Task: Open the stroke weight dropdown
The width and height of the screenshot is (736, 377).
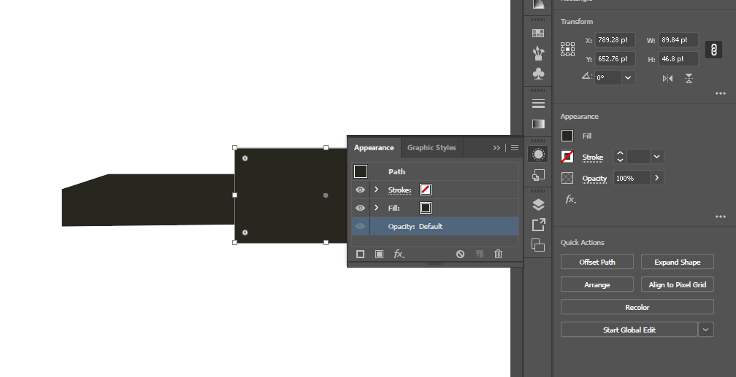Action: pyautogui.click(x=656, y=157)
